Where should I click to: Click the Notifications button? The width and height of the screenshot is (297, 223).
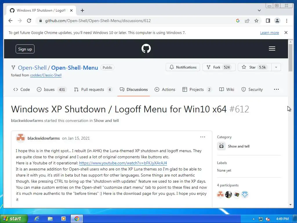[x=183, y=67]
